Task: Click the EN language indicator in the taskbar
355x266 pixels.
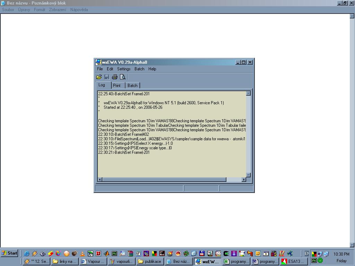Action: click(306, 254)
